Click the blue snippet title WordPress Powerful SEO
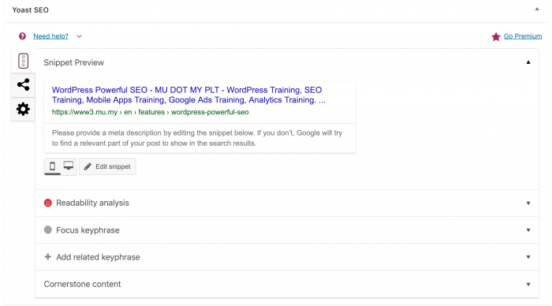Screen dimensions: 552x306 [188, 95]
